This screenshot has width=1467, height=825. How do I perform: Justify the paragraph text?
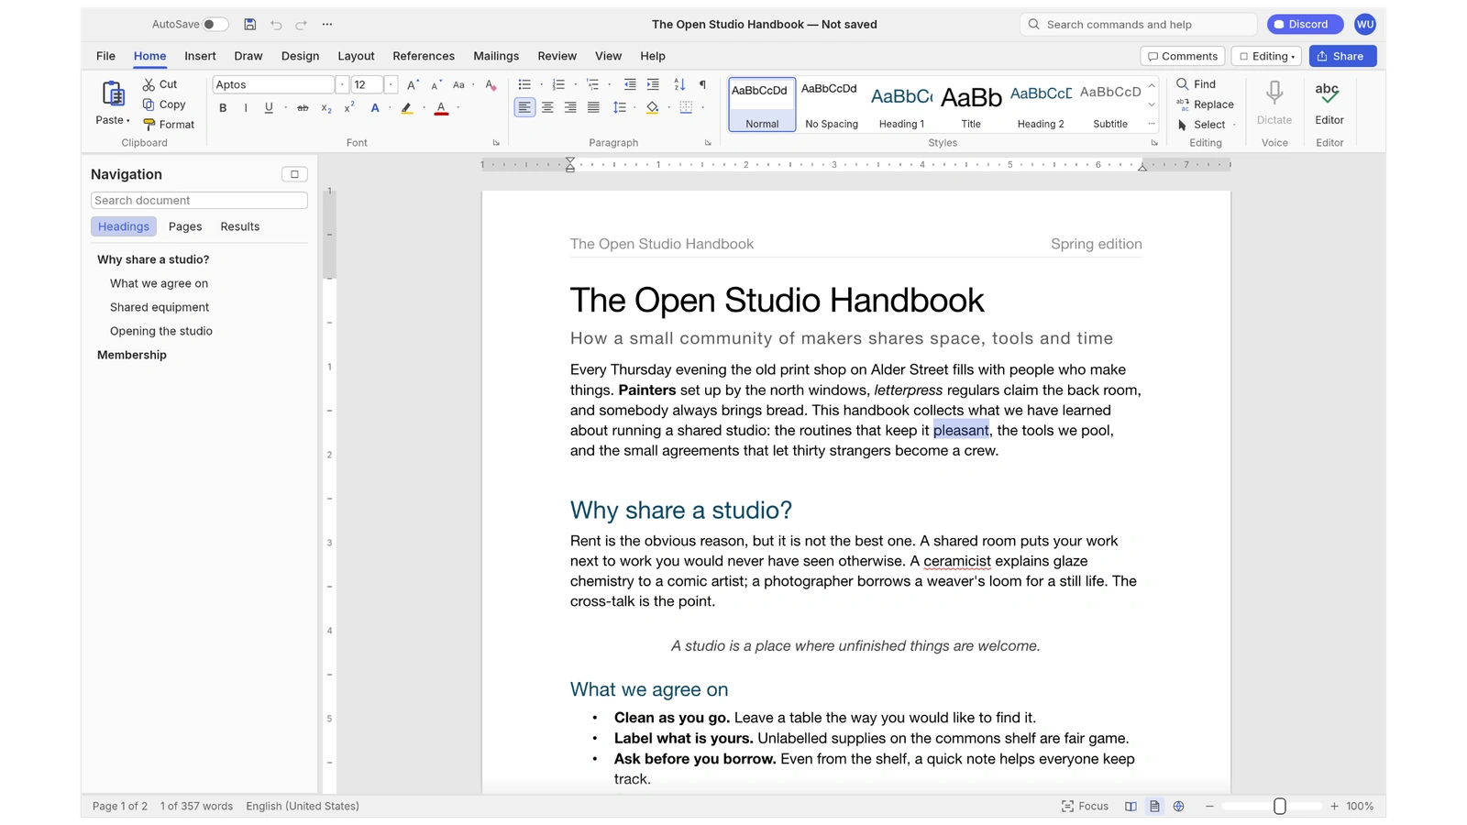[593, 108]
